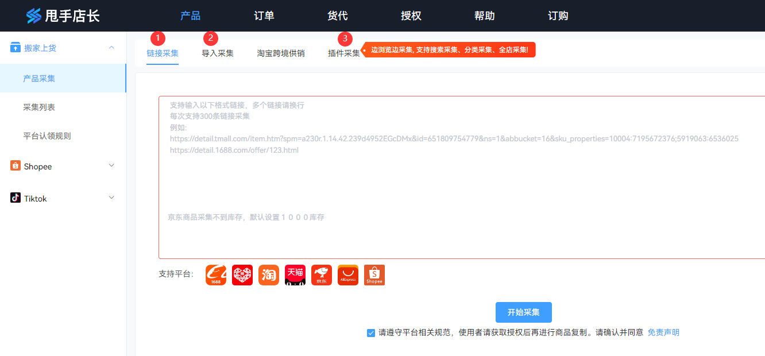The image size is (765, 356).
Task: Click the 甩手店长 logo icon
Action: pos(32,16)
